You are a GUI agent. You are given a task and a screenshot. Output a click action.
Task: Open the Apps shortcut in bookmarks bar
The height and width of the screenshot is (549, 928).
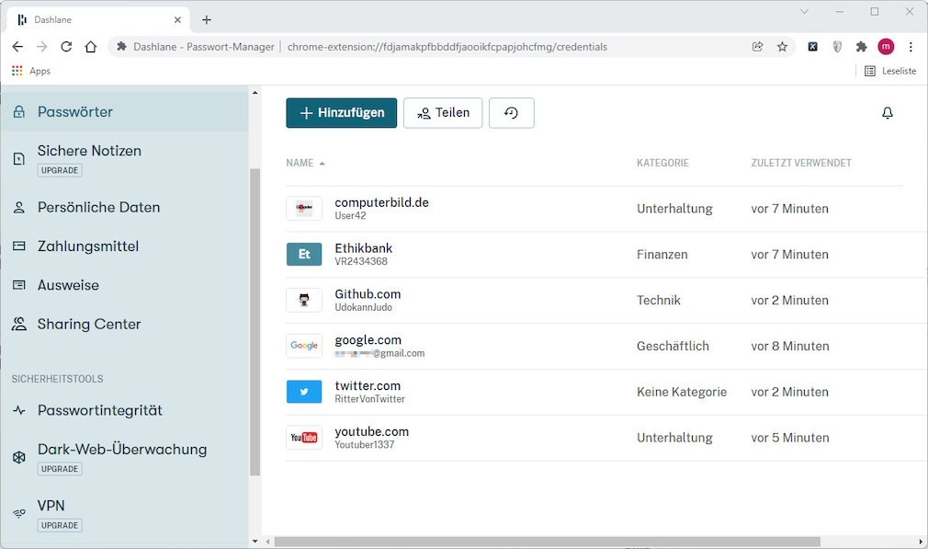click(30, 70)
